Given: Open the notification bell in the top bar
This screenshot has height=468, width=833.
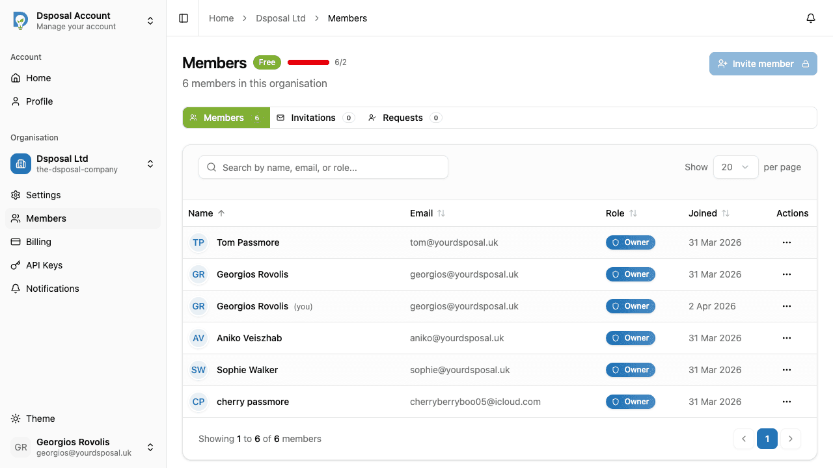Looking at the screenshot, I should coord(810,18).
